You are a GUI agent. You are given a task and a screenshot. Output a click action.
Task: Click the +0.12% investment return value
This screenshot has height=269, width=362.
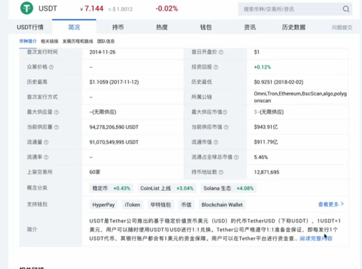262,67
